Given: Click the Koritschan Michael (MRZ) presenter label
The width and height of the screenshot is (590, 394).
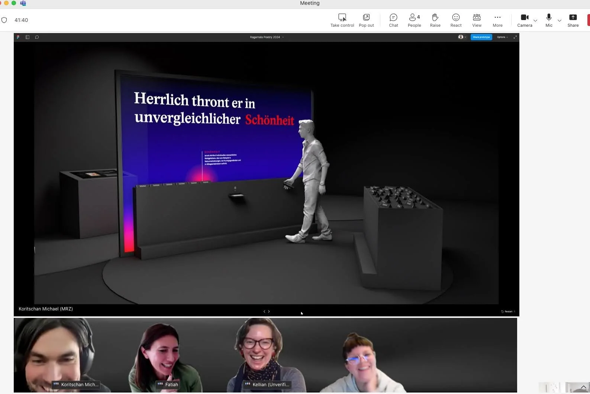Looking at the screenshot, I should pyautogui.click(x=46, y=309).
